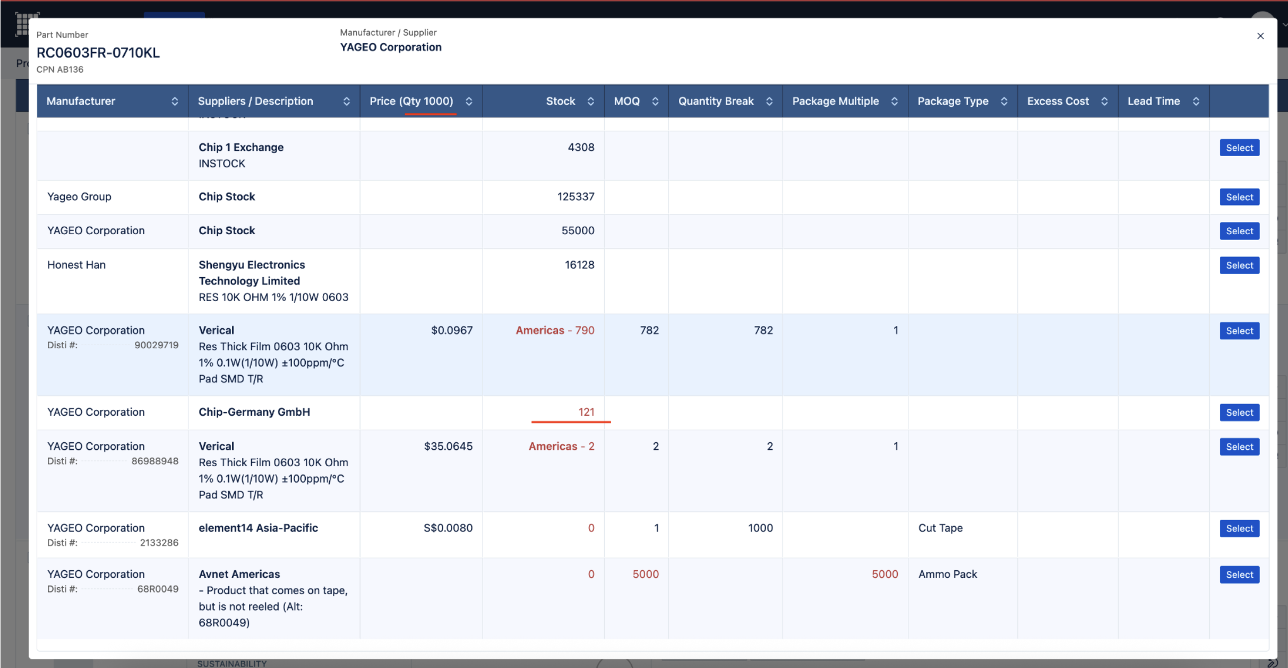Viewport: 1288px width, 668px height.
Task: Click the Verical $35.0645 row supplier name
Action: [217, 447]
